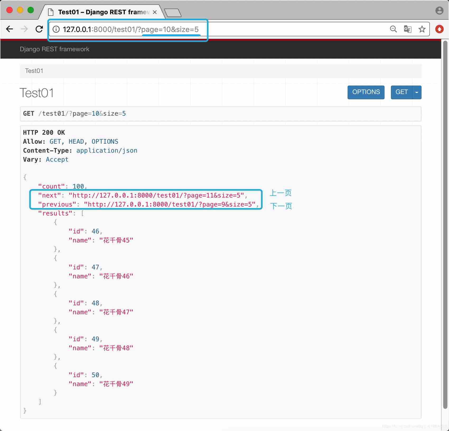The width and height of the screenshot is (449, 431).
Task: Bookmark this page with the star
Action: (x=422, y=29)
